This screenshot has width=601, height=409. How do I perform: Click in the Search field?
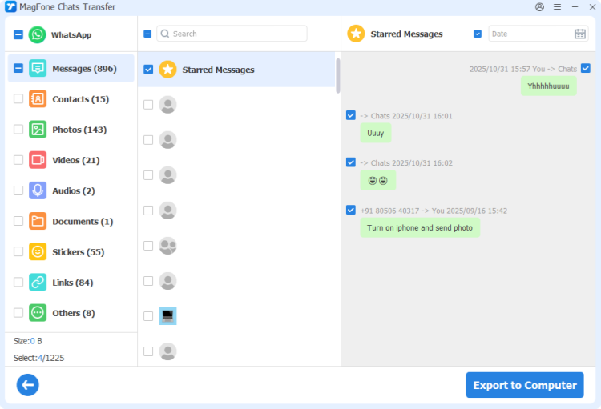232,34
